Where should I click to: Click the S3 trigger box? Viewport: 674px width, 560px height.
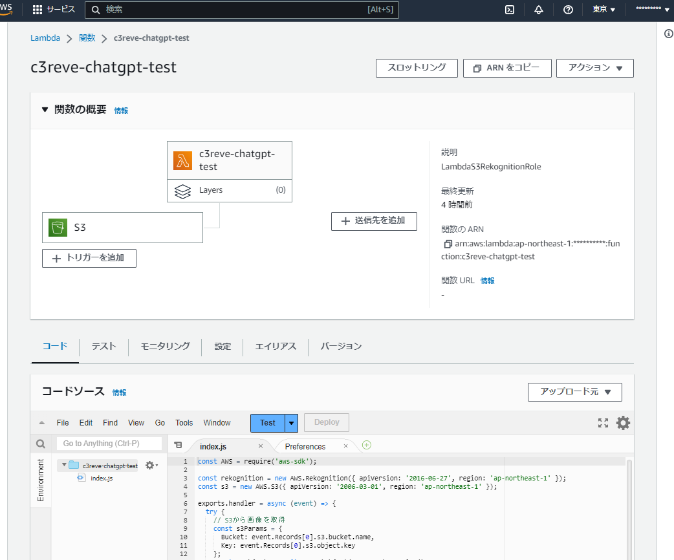pyautogui.click(x=122, y=228)
